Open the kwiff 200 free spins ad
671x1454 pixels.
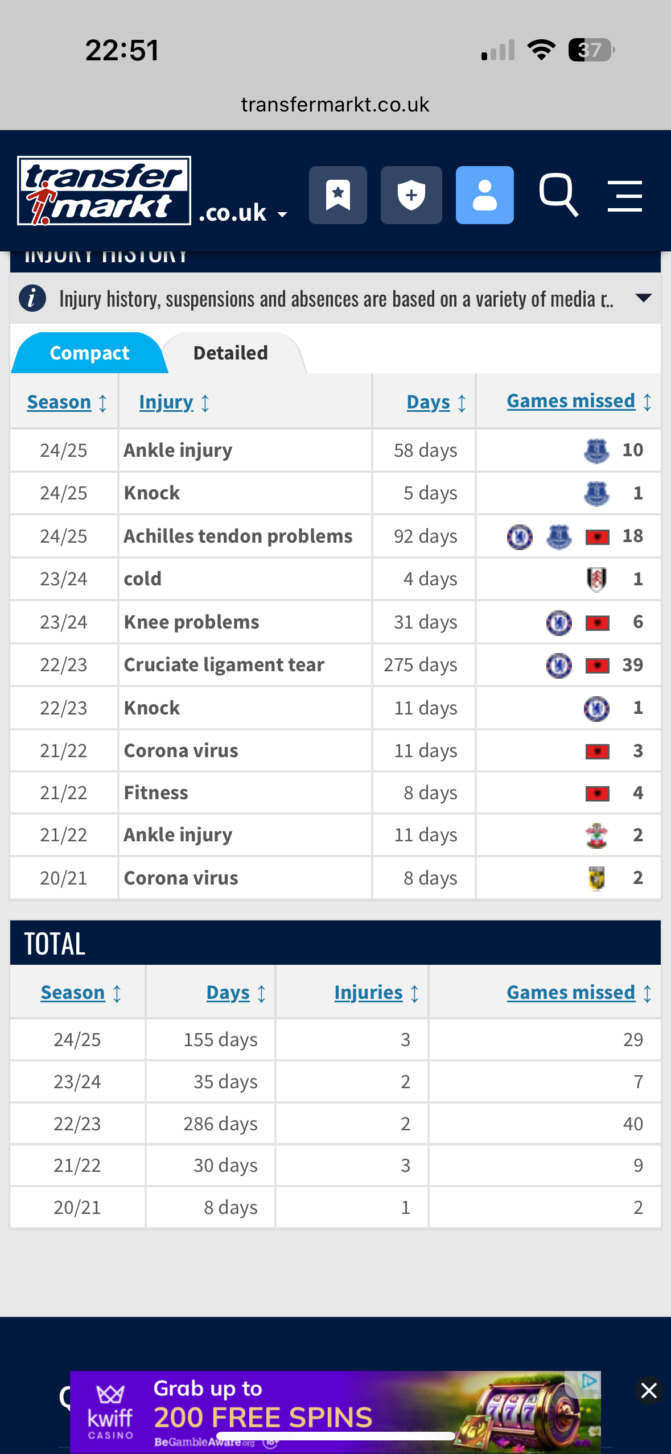click(335, 1412)
